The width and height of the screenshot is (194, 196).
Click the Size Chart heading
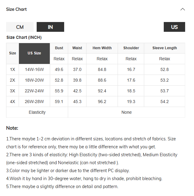coord(16,9)
